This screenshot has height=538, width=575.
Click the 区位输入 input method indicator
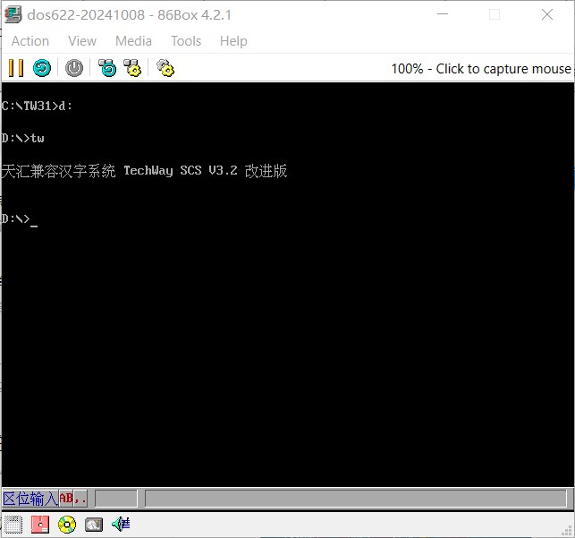[x=30, y=499]
